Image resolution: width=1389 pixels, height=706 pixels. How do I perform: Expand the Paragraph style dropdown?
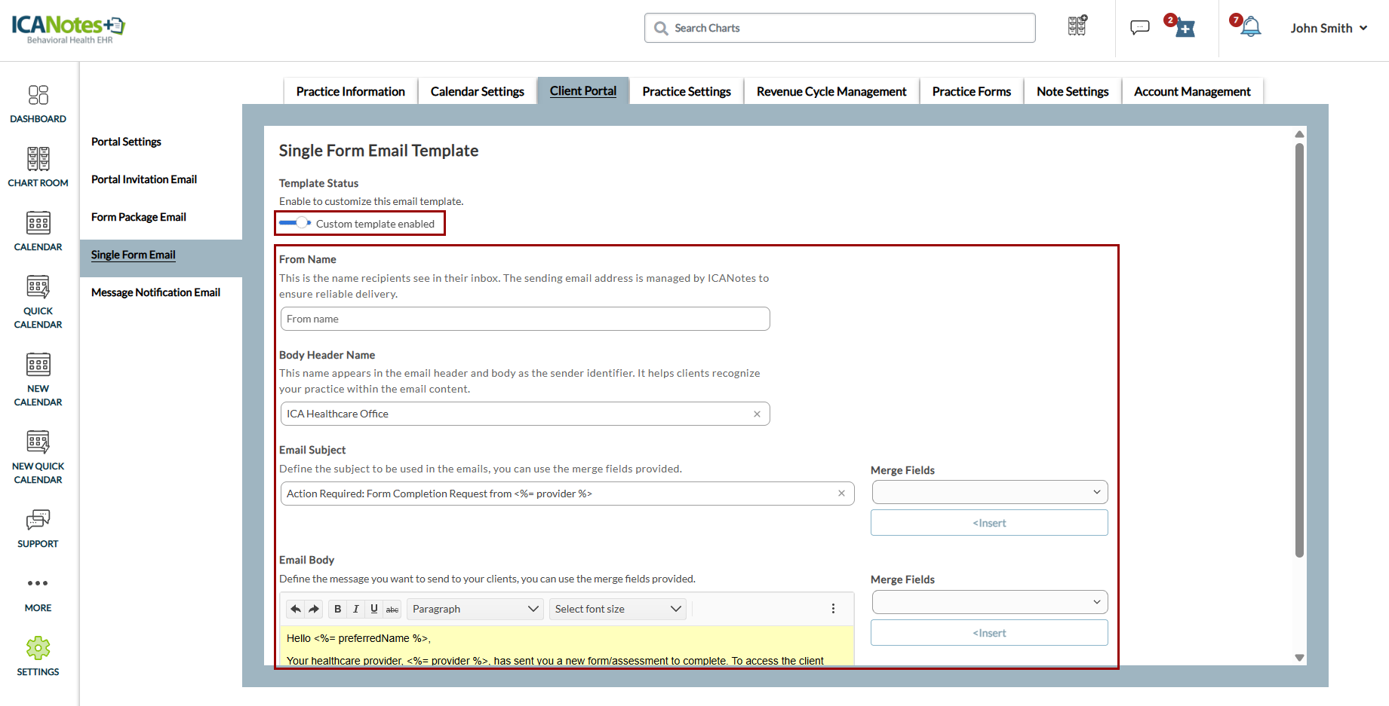(x=475, y=609)
